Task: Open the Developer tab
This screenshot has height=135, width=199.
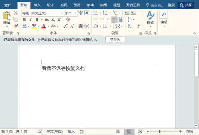Action: tap(133, 5)
